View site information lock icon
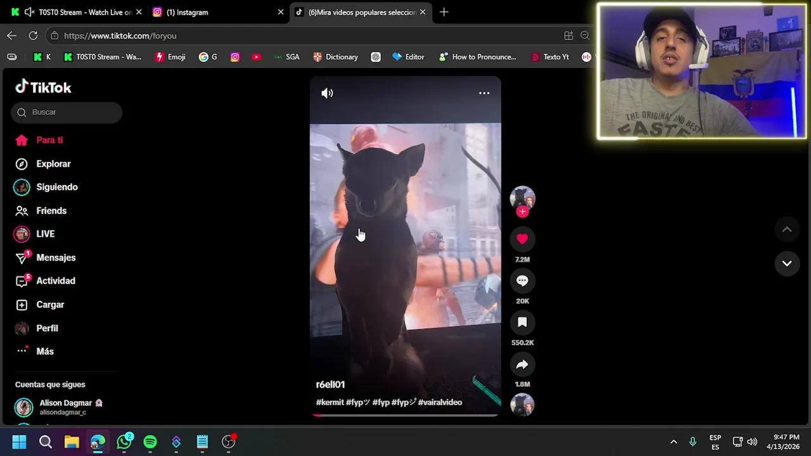The width and height of the screenshot is (811, 456). point(54,35)
